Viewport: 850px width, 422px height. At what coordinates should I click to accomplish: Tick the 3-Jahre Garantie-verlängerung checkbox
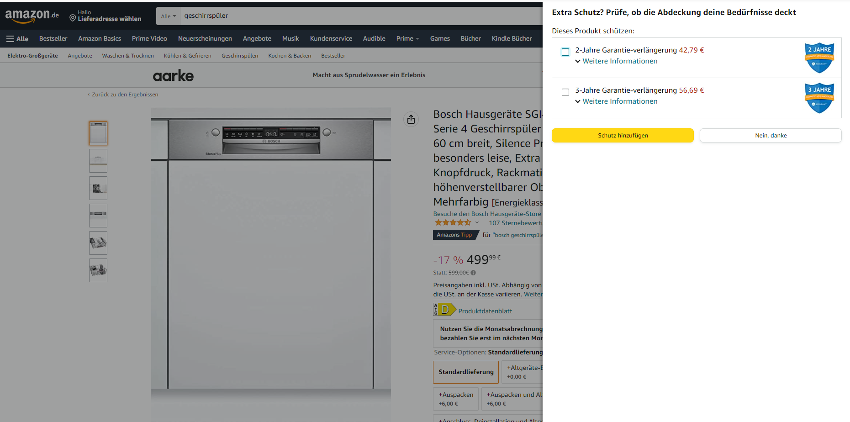tap(565, 92)
